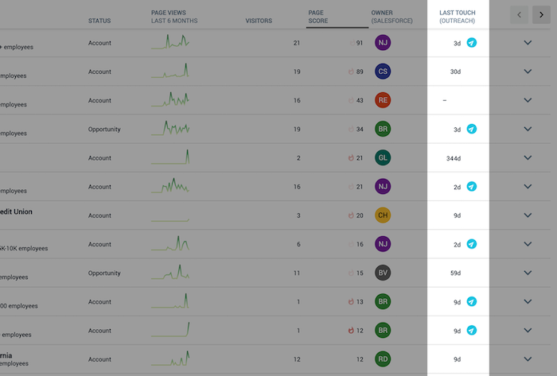The width and height of the screenshot is (557, 376).
Task: Sort by the Page Score column header
Action: coord(318,17)
